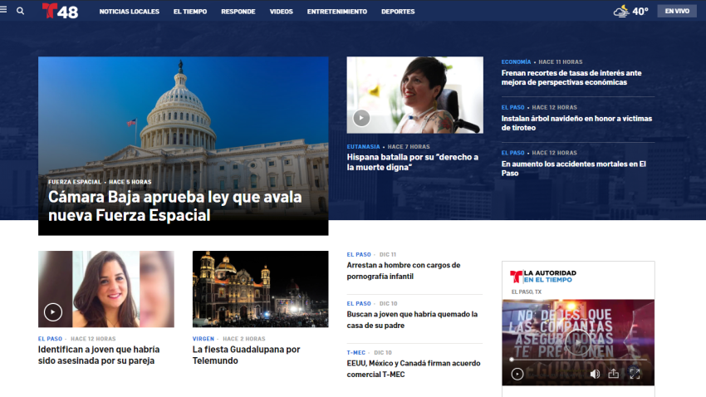The image size is (706, 397).
Task: Mute the weather video volume icon
Action: (595, 374)
